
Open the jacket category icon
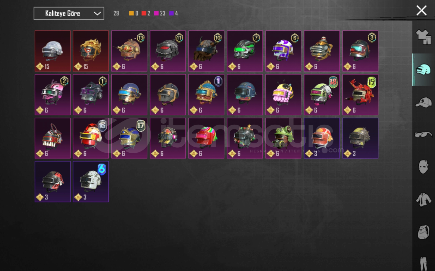coord(423,200)
